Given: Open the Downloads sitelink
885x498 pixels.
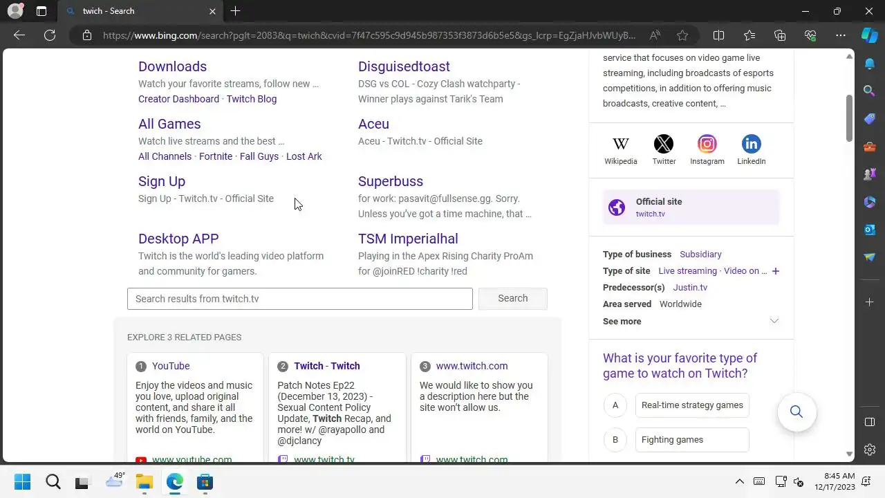Looking at the screenshot, I should click(x=172, y=66).
